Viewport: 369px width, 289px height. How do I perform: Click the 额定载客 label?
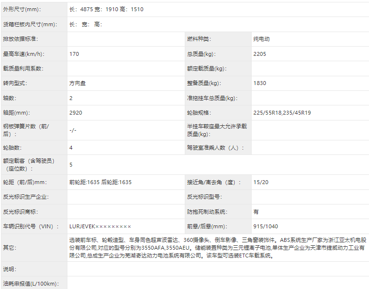coord(29,165)
